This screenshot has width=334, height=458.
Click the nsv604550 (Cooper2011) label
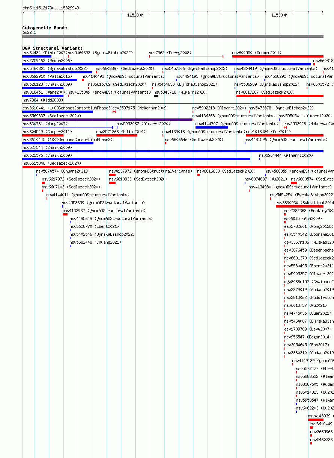pyautogui.click(x=257, y=53)
